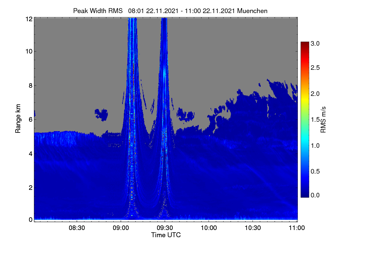Click the 08:30 time tick label
This screenshot has width=391, height=261.
point(77,228)
